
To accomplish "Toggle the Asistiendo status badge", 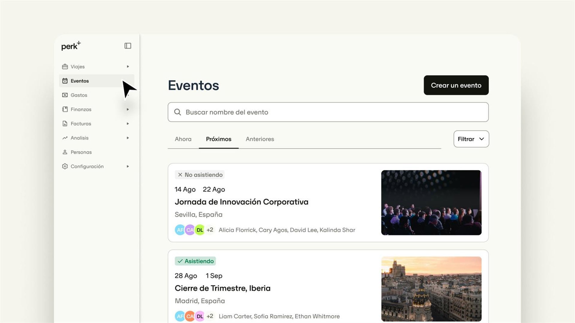I will pos(195,261).
